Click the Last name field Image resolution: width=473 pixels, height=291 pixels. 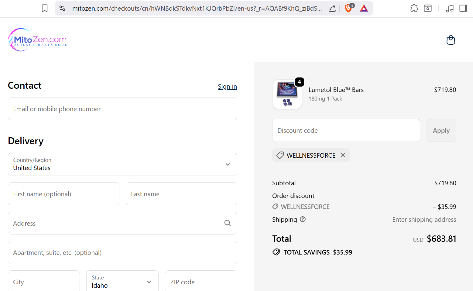pos(181,194)
